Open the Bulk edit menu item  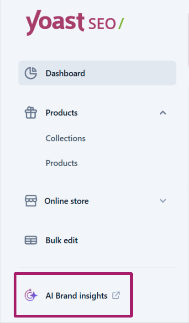62,240
